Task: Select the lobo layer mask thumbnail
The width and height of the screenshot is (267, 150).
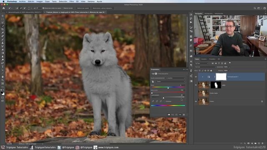Action: [216, 85]
